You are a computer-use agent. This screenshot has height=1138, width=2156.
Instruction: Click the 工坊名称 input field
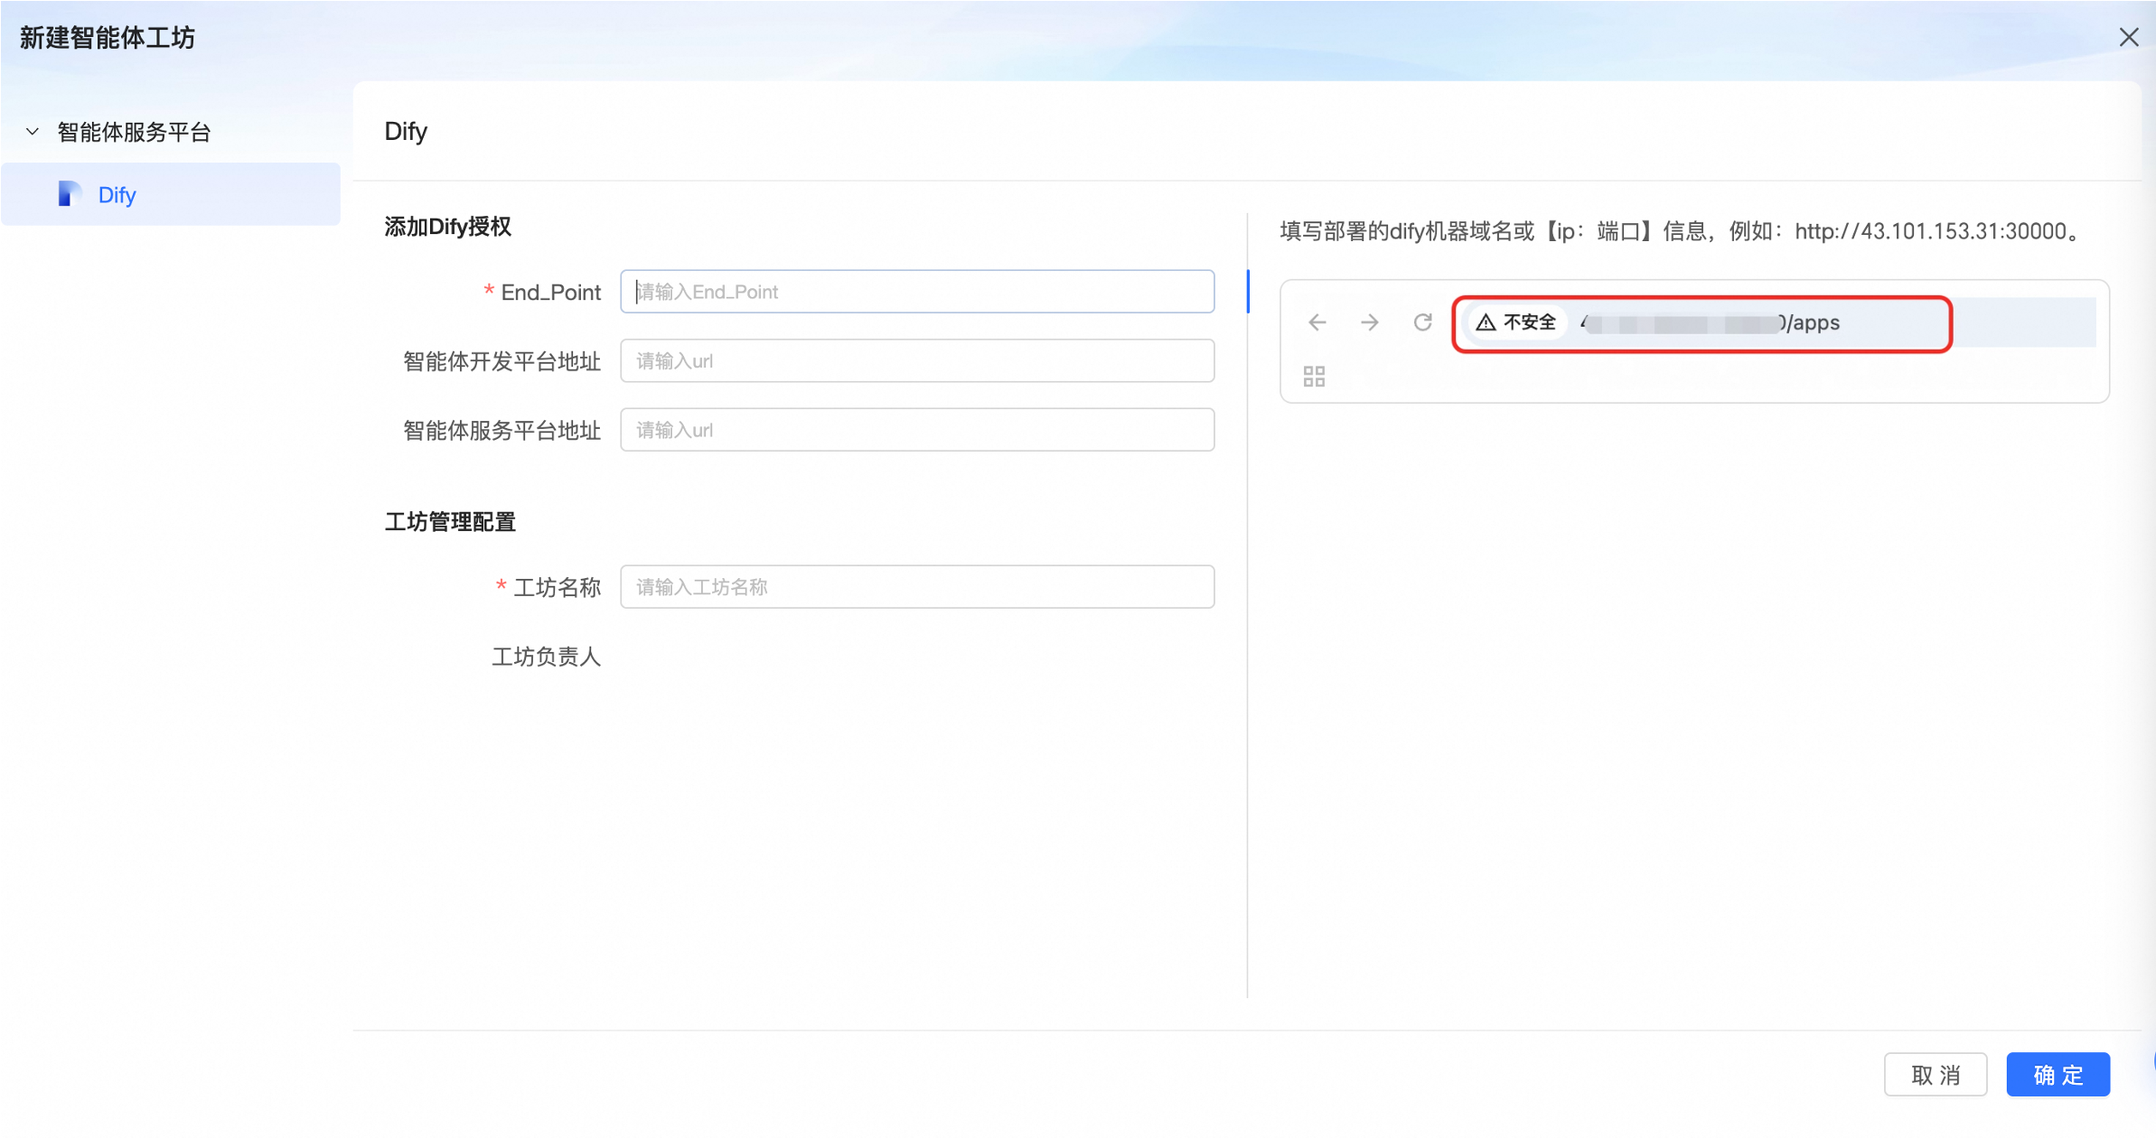coord(917,587)
